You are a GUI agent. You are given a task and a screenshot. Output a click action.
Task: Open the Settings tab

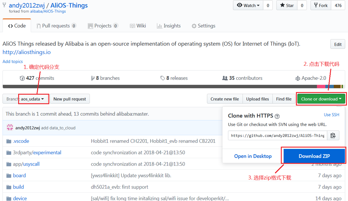203,26
